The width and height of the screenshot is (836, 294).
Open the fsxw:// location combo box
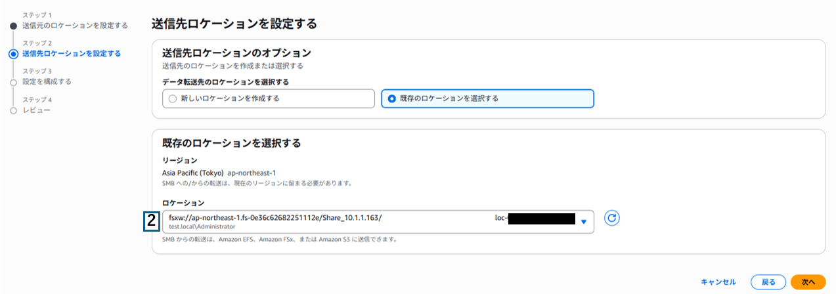(x=328, y=221)
